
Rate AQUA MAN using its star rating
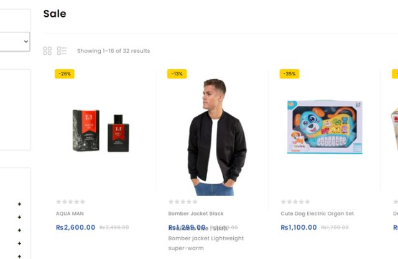70,202
